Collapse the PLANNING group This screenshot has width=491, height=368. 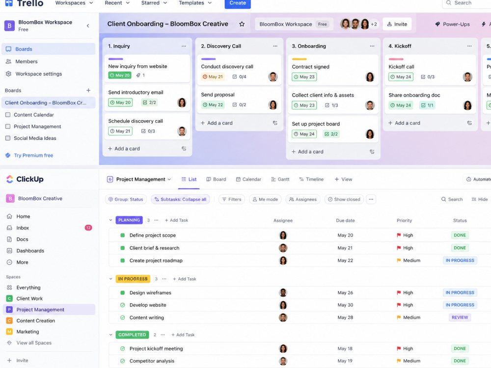point(110,220)
